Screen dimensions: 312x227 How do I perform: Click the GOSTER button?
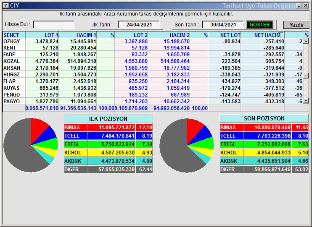pyautogui.click(x=259, y=25)
